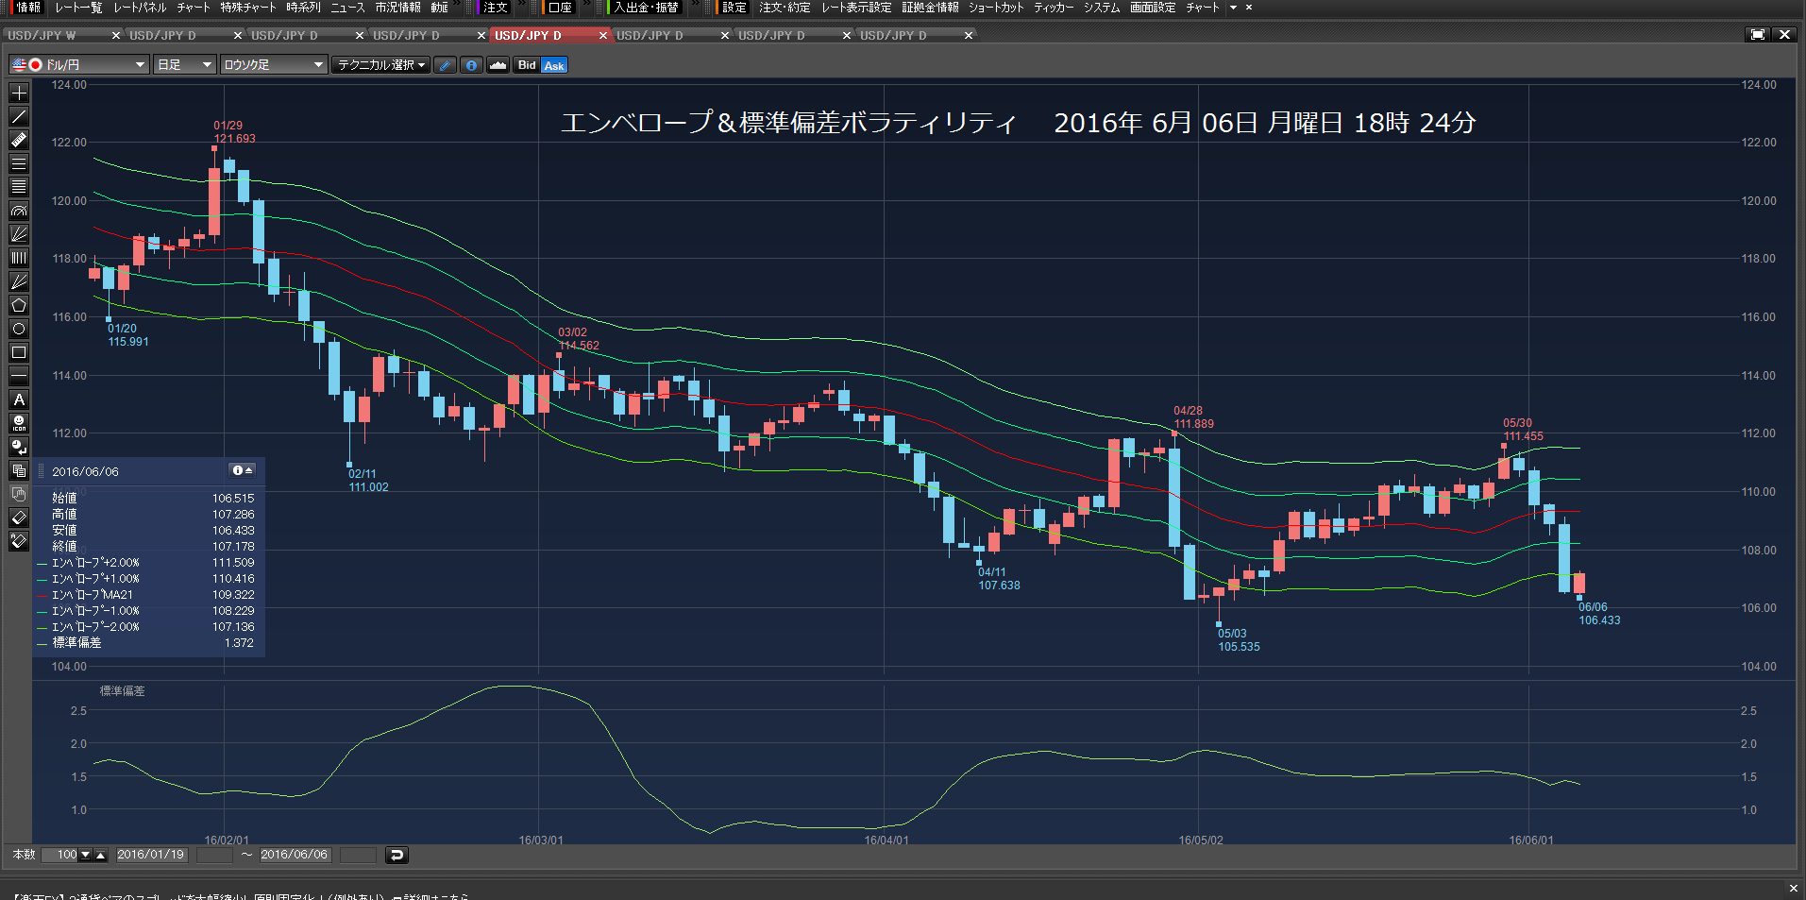Select the text annotation tool A
The image size is (1806, 900).
19,399
